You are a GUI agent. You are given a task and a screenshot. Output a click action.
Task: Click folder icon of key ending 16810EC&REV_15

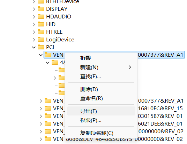[48, 108]
